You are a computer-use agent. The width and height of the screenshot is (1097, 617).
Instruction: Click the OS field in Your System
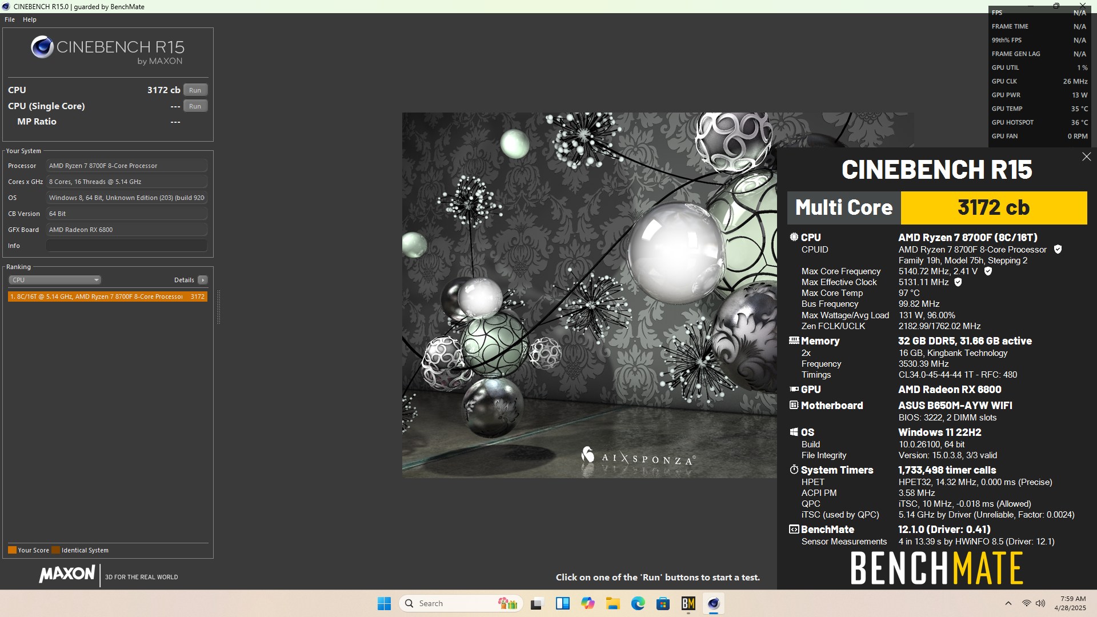pyautogui.click(x=127, y=198)
